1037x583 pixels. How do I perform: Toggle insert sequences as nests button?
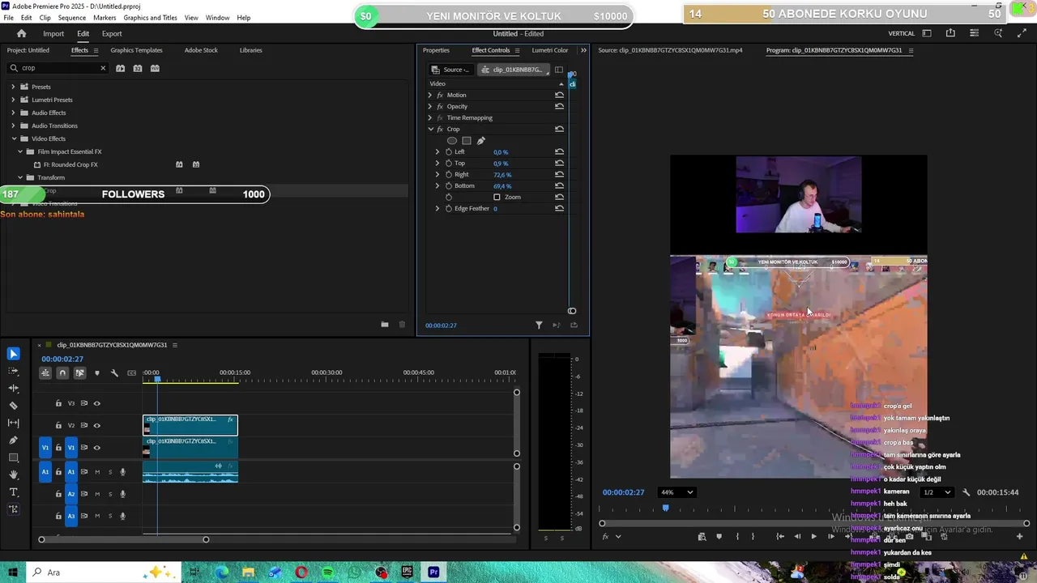coord(45,373)
